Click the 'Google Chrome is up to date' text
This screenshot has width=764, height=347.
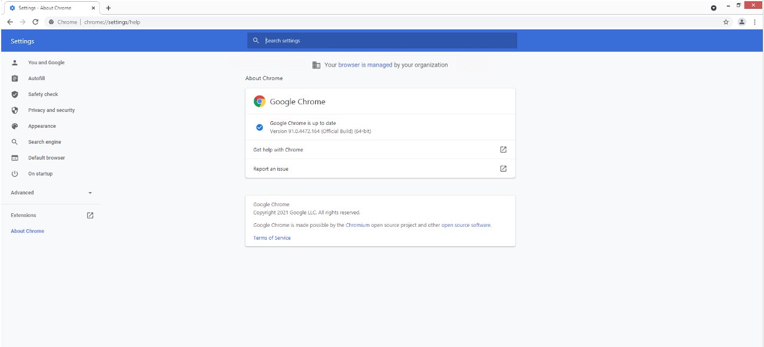pos(303,123)
